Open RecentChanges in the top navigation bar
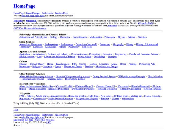The height and width of the screenshot is (132, 176). tap(33, 13)
